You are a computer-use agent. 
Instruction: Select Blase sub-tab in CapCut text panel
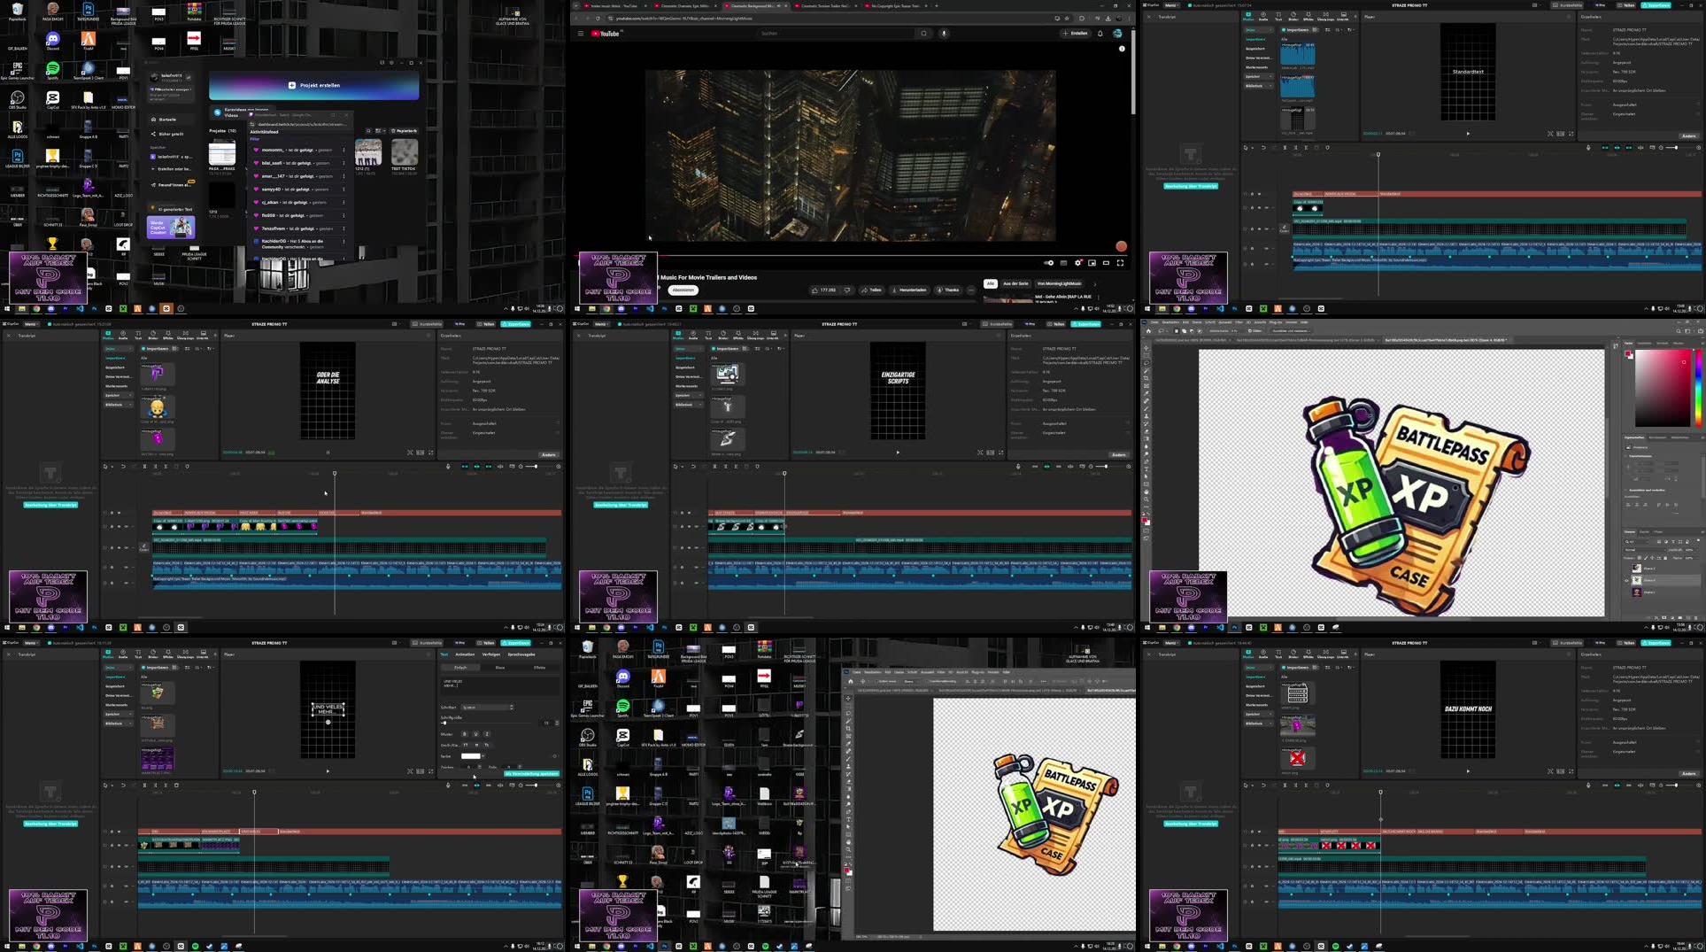[x=499, y=668]
